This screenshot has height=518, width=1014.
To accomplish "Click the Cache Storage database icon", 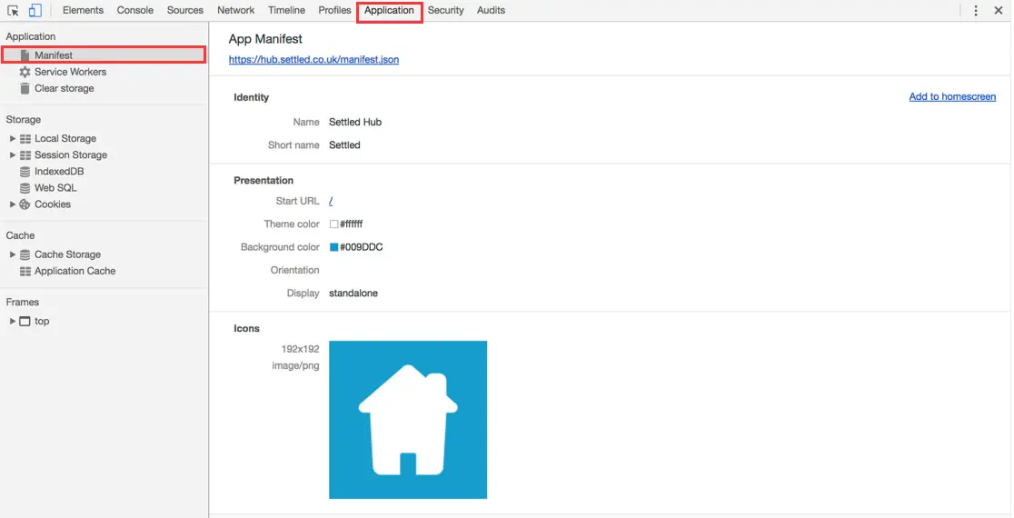I will 25,254.
